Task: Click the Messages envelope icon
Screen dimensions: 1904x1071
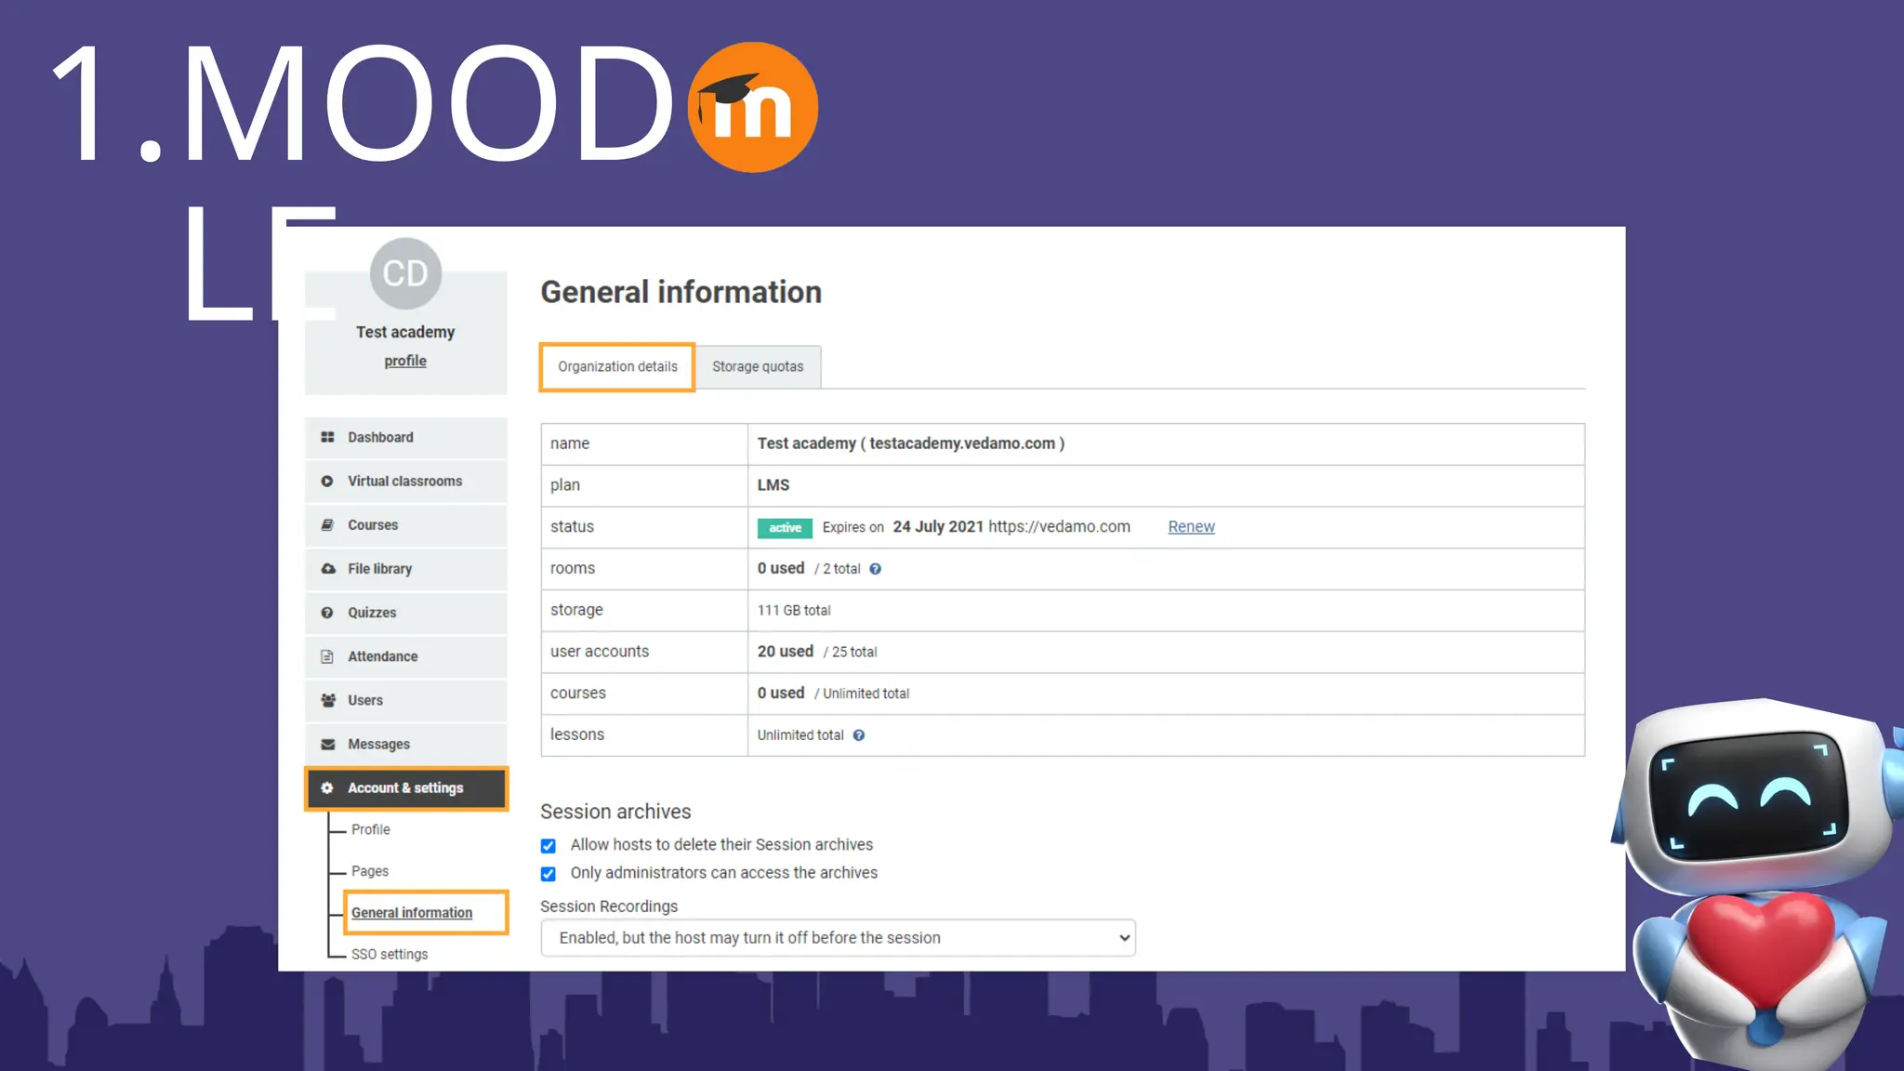Action: click(327, 744)
